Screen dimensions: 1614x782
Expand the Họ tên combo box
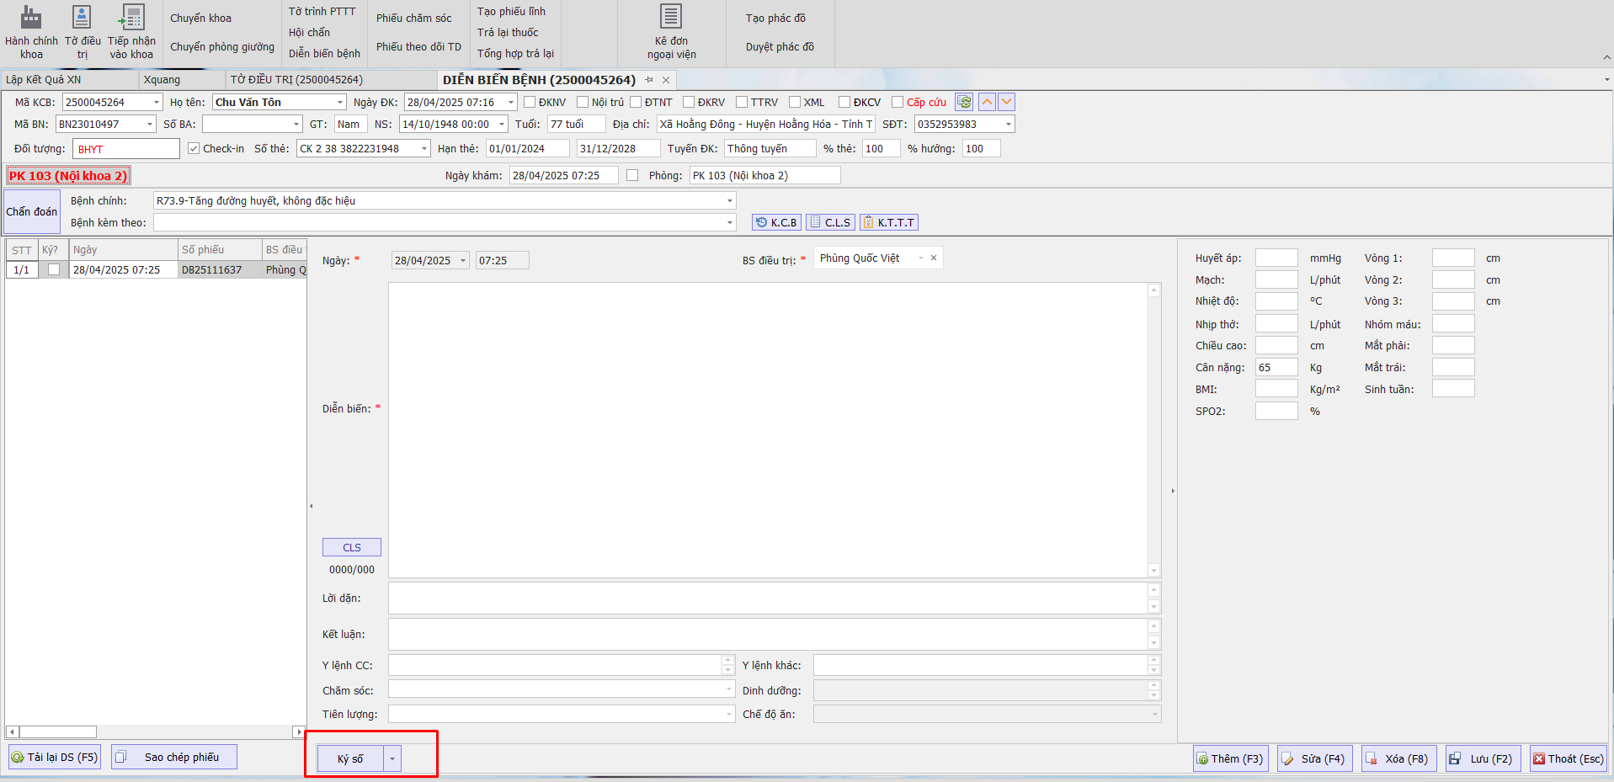coord(340,103)
